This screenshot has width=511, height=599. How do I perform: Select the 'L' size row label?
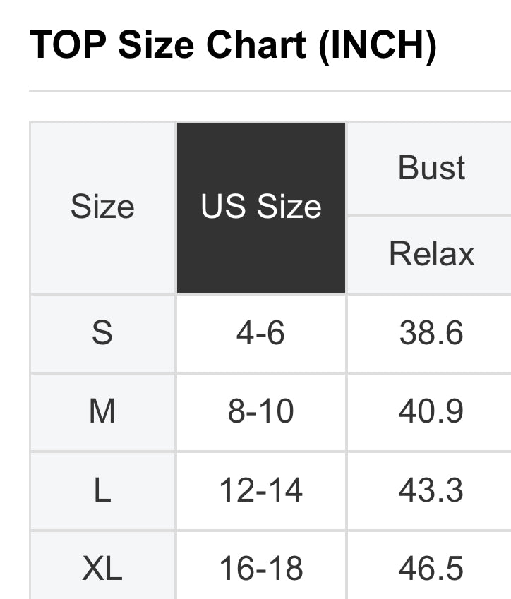click(x=102, y=490)
